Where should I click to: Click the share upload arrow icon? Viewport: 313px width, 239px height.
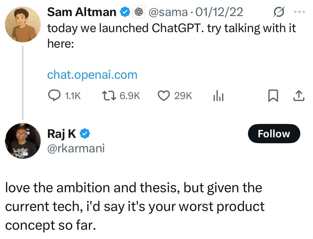click(x=299, y=96)
